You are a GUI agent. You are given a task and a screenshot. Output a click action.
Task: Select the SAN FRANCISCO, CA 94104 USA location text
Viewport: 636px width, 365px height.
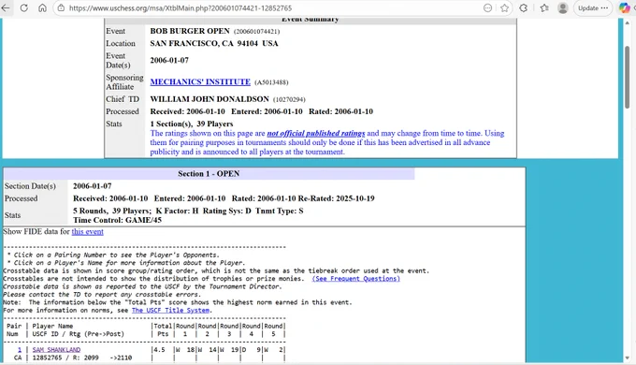214,43
